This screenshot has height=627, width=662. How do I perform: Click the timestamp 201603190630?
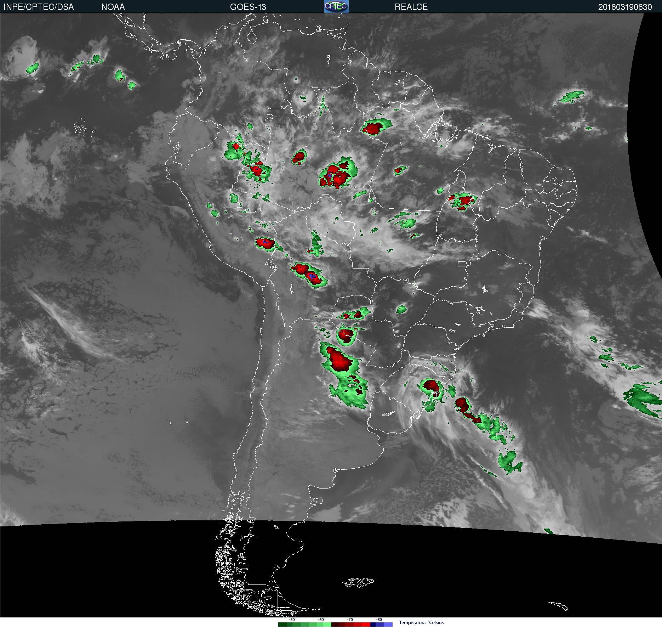pyautogui.click(x=625, y=7)
